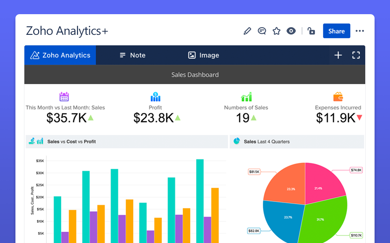
Task: Click green up arrow beside 19
Action: 253,117
